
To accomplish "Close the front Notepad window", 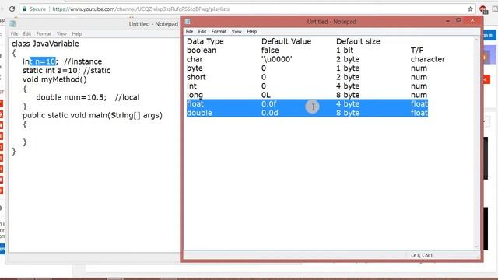I will point(472,20).
